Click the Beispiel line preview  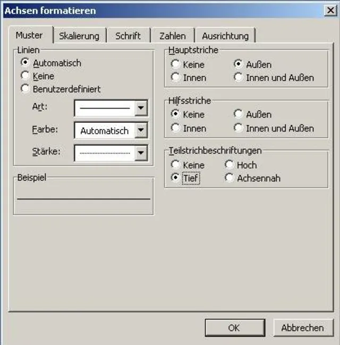[x=83, y=199]
